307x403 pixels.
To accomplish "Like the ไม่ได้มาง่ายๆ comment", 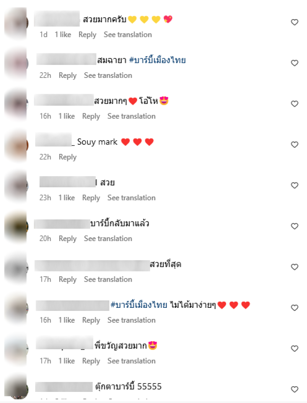I will pyautogui.click(x=294, y=308).
